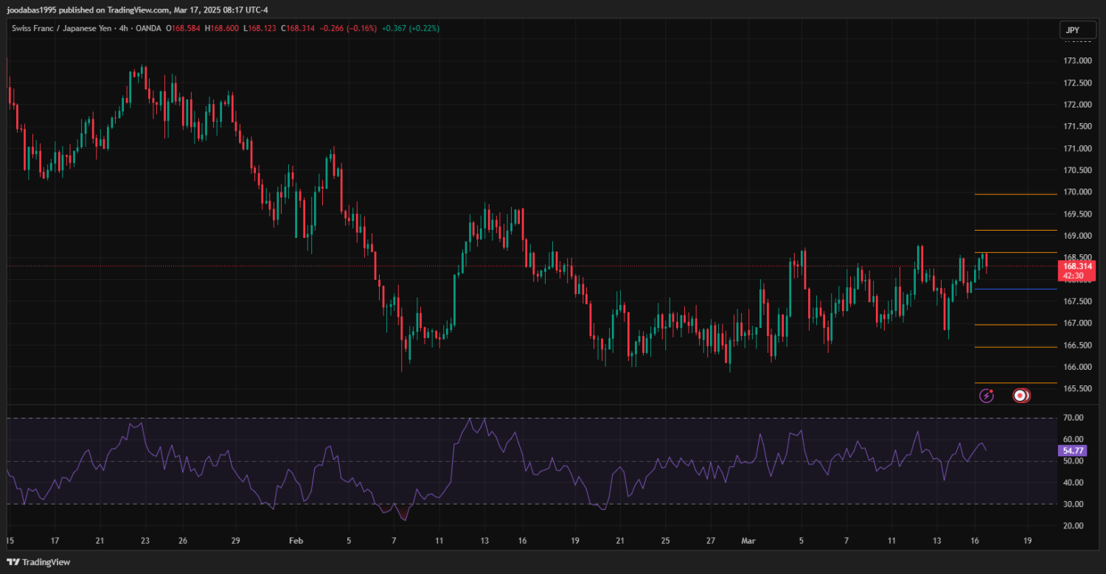Screen dimensions: 1106x574
Task: Open the JPY currency selector button
Action: [x=1072, y=30]
